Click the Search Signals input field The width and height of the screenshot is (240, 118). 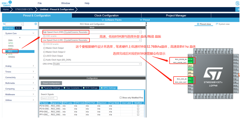(49, 98)
